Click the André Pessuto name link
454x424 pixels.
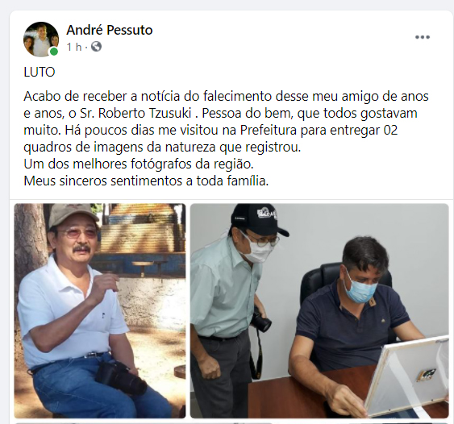tap(110, 30)
